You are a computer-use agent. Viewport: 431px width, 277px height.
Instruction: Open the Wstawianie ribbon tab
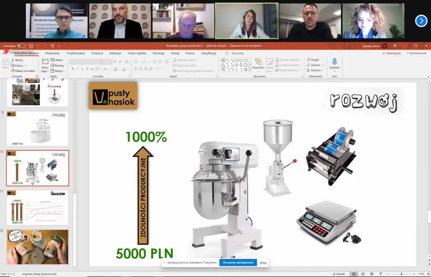52,53
